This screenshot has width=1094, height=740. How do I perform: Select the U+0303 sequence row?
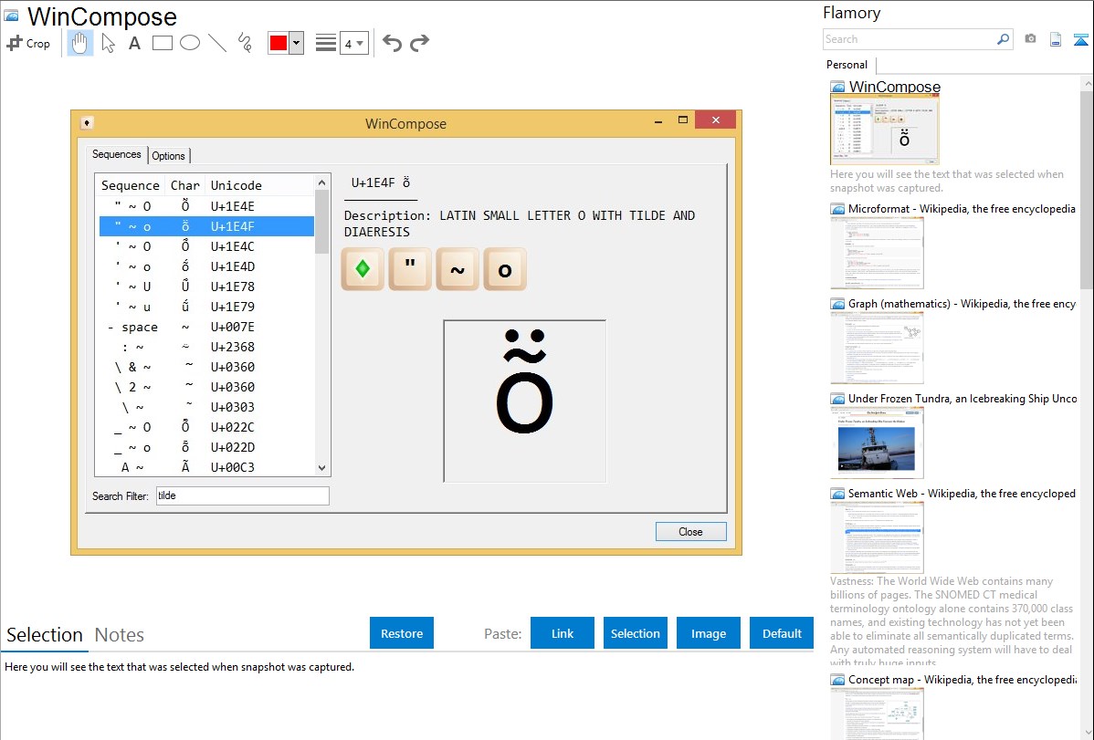[206, 407]
